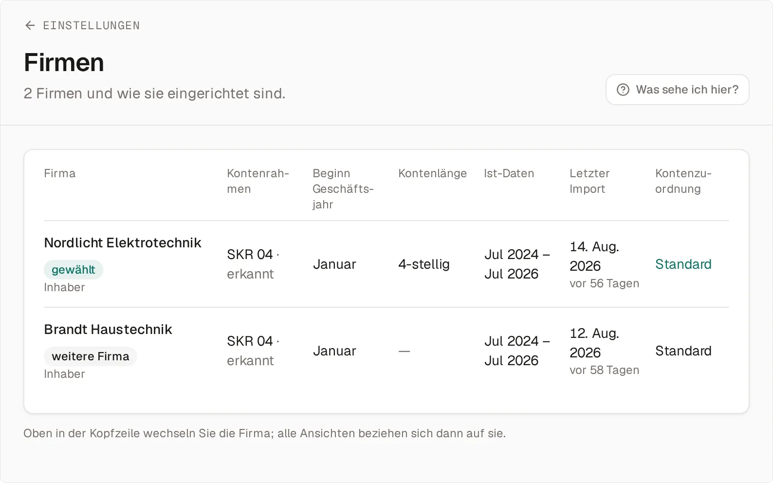Click the Firma column header
The height and width of the screenshot is (483, 773).
click(x=60, y=173)
